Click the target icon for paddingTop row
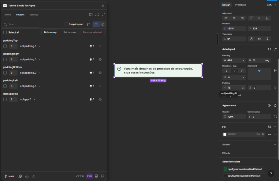Image resolution: width=279 pixels, height=181 pixels. tap(100, 46)
